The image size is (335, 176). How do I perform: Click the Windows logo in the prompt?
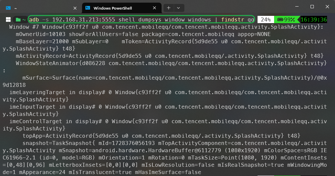click(8, 19)
